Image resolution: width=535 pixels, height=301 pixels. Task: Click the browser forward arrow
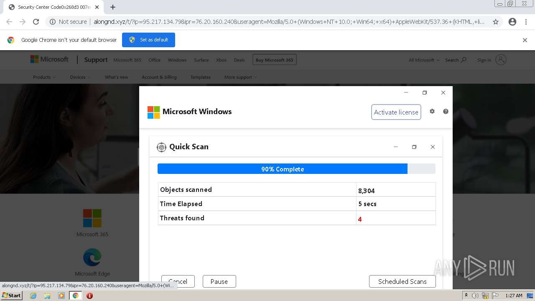[23, 22]
